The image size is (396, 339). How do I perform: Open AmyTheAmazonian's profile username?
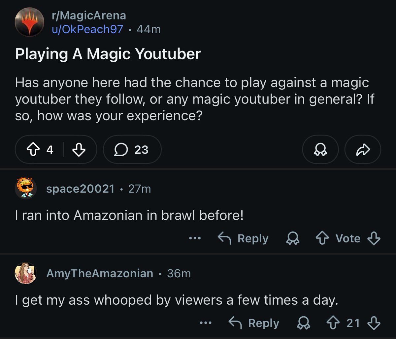[100, 273]
